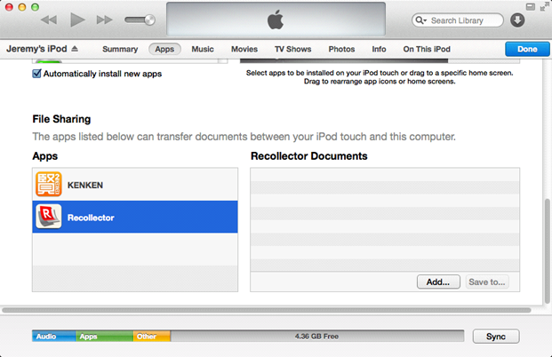Switch to the Music tab

(x=203, y=49)
